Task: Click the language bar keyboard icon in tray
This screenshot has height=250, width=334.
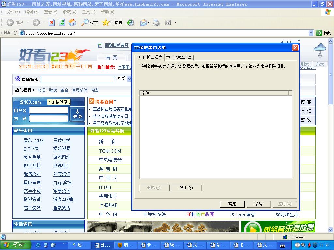Action: (282, 245)
